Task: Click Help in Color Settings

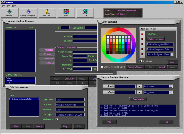Action: tap(172, 63)
